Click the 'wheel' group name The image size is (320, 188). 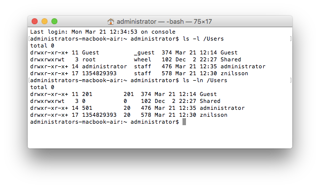[x=142, y=59]
